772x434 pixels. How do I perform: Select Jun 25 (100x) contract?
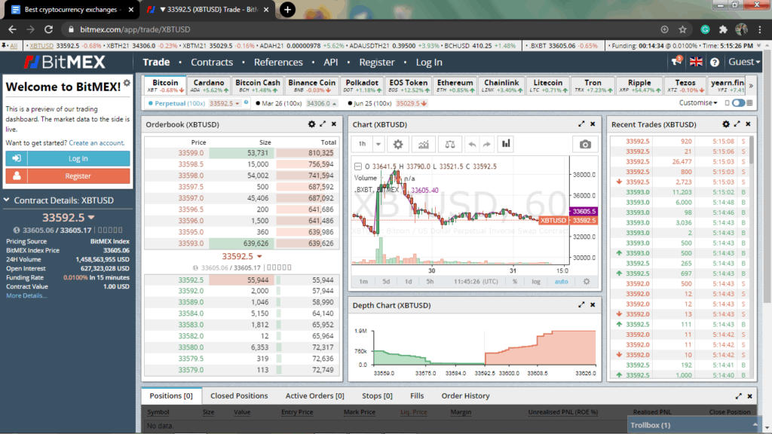[x=369, y=103]
